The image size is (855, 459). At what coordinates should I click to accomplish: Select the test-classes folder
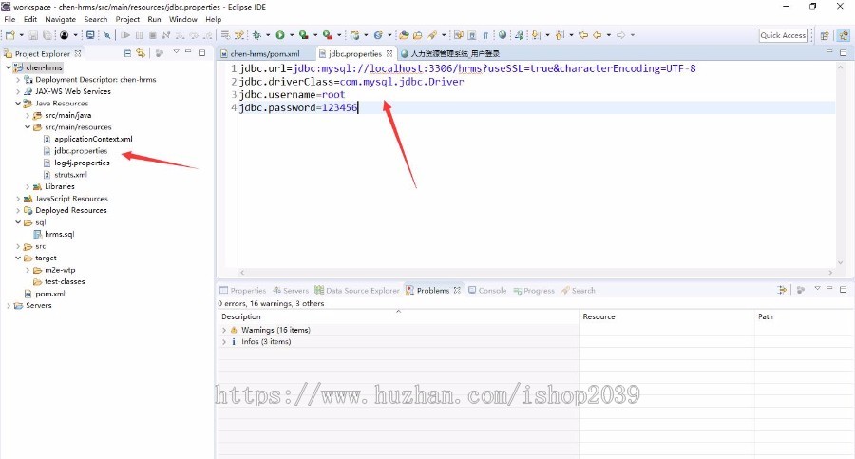point(65,281)
